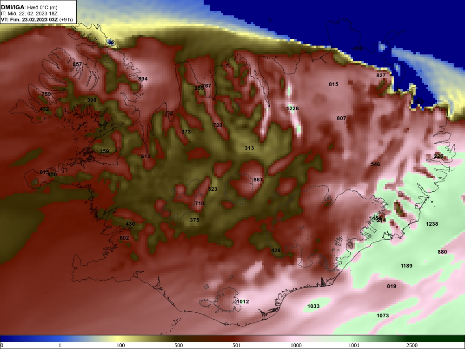
Task: Select the legend label 500
Action: (179, 345)
